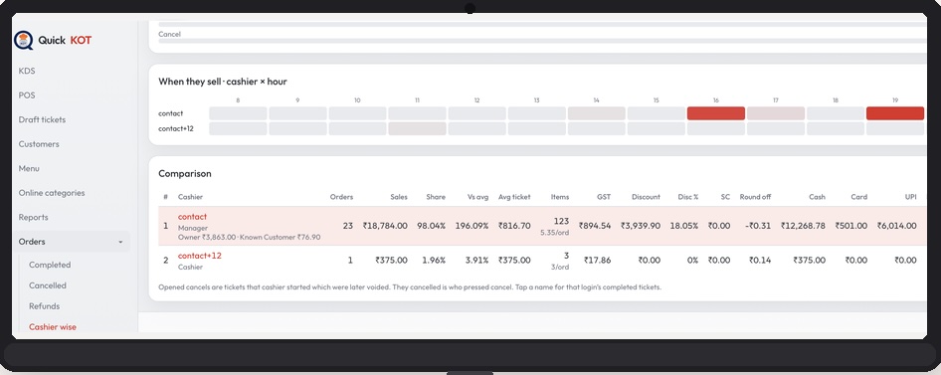Open Completed orders submenu item
941x375 pixels.
click(x=50, y=265)
